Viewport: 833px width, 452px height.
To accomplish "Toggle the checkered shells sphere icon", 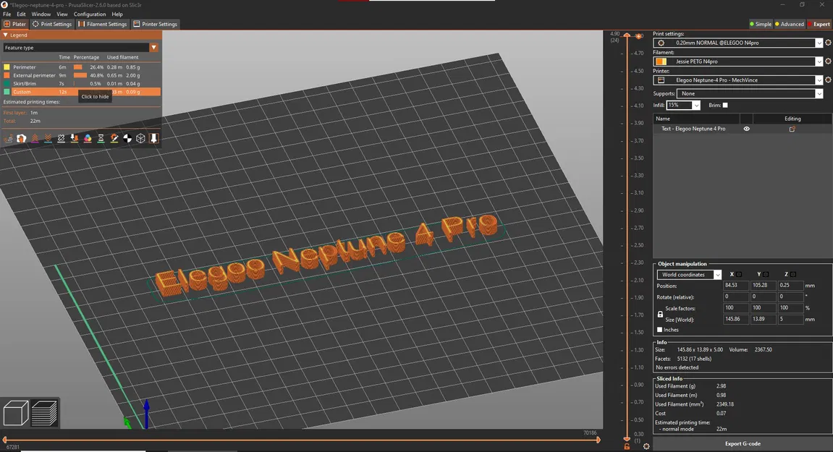I will point(127,138).
